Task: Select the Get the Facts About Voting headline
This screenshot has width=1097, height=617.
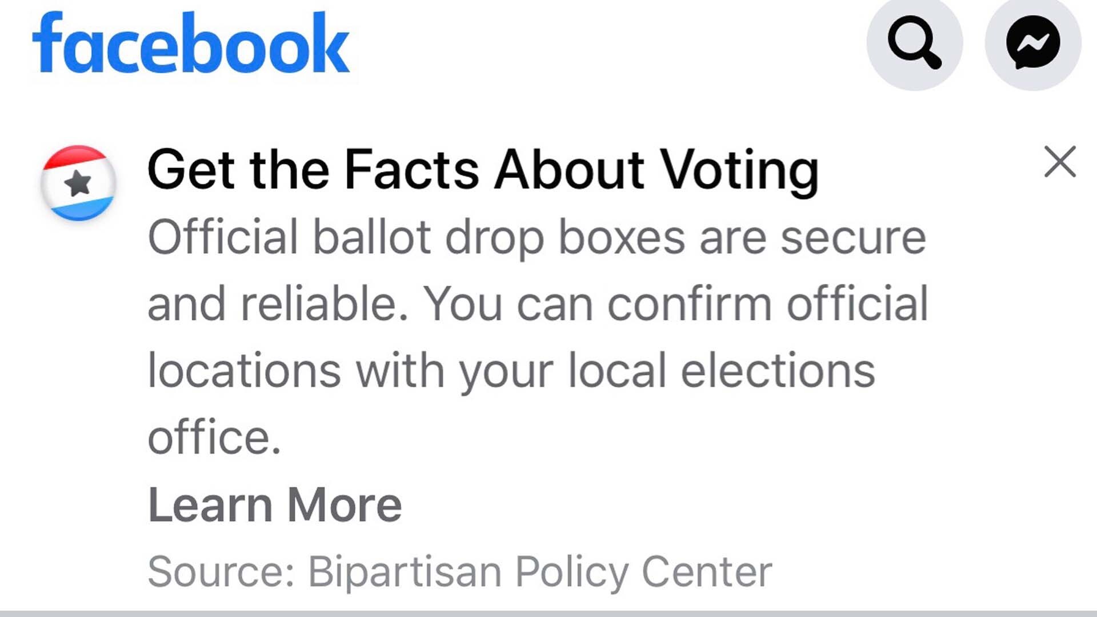Action: [x=483, y=169]
